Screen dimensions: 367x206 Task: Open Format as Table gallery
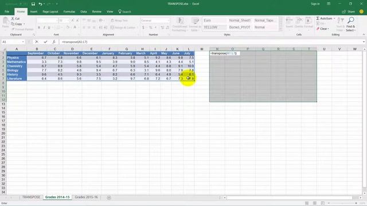[194, 24]
